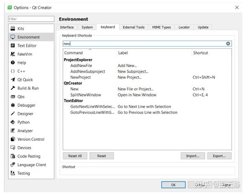Focus the sidebar Filter input field

click(x=31, y=19)
